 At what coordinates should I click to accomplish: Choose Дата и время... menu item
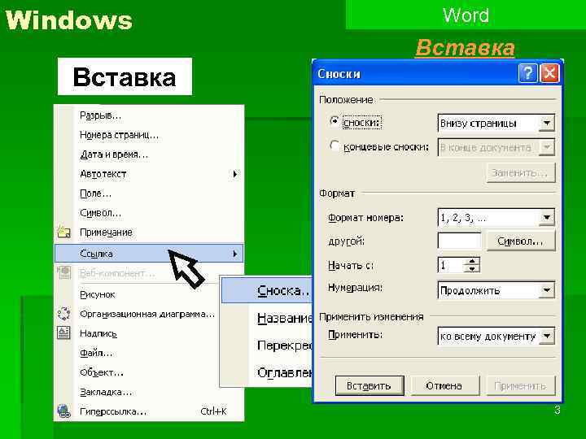[x=149, y=154]
